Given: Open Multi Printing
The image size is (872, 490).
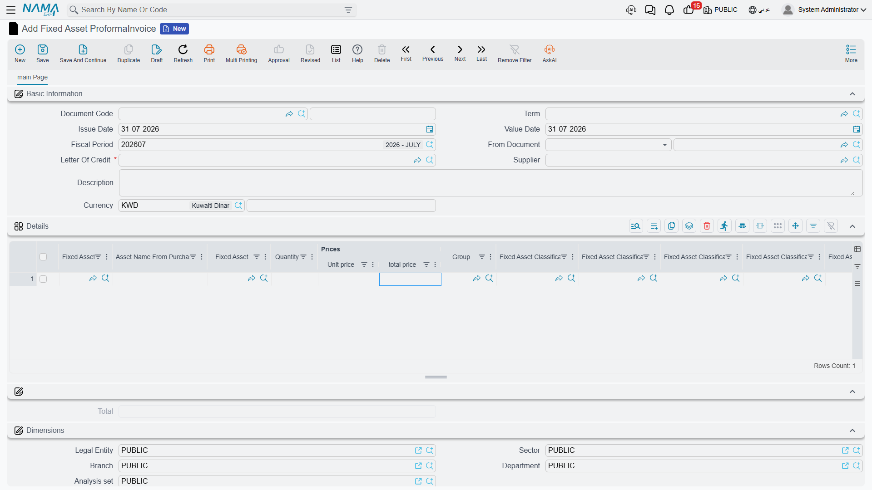Looking at the screenshot, I should click(241, 53).
